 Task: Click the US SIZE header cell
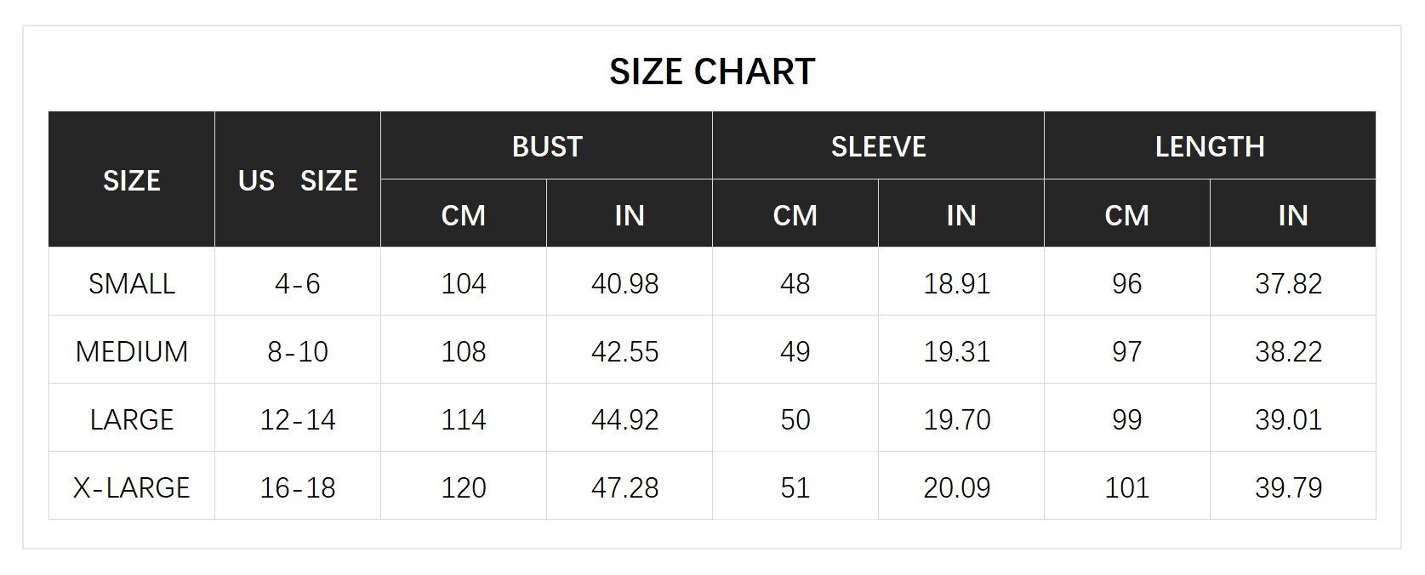click(x=298, y=180)
